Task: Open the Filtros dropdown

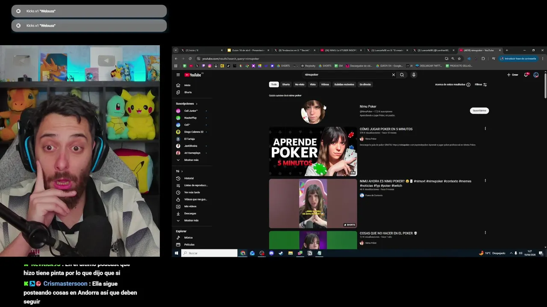Action: click(x=481, y=84)
